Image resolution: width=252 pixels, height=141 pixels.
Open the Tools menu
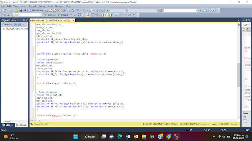click(50, 6)
